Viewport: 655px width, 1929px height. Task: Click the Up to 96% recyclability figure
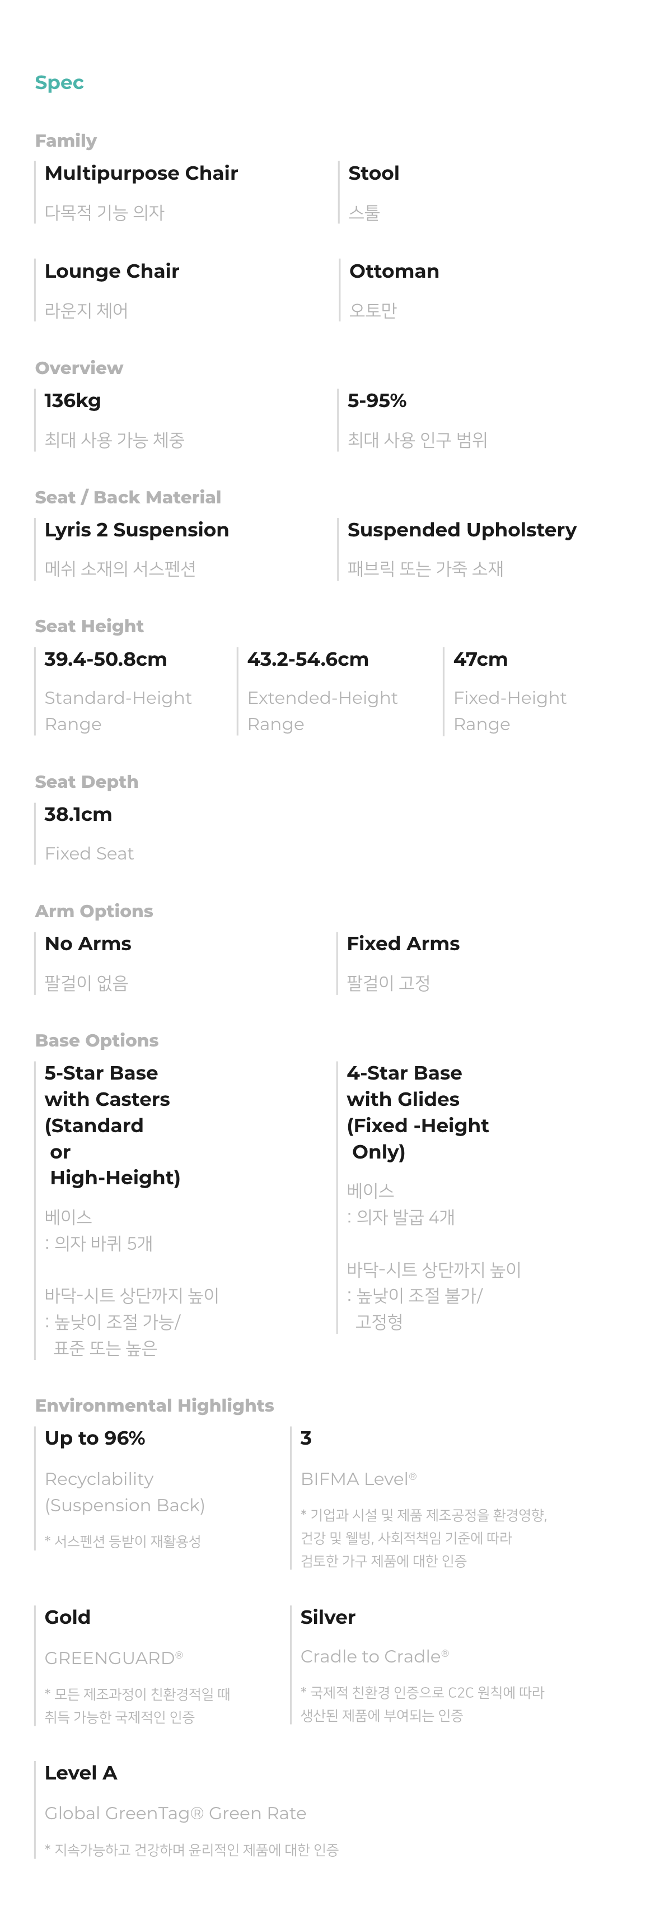click(x=95, y=1438)
